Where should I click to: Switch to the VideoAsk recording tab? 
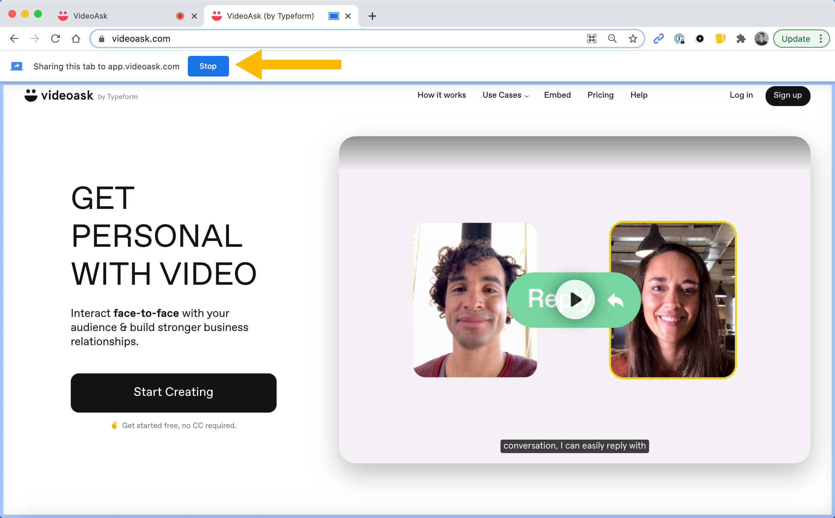tap(127, 16)
